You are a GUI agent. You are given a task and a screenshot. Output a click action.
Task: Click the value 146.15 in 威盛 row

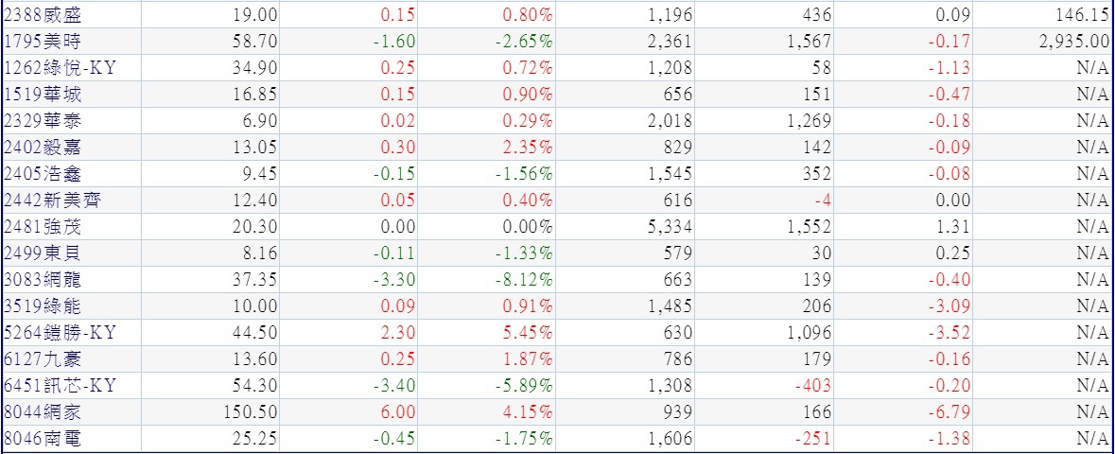click(1083, 14)
